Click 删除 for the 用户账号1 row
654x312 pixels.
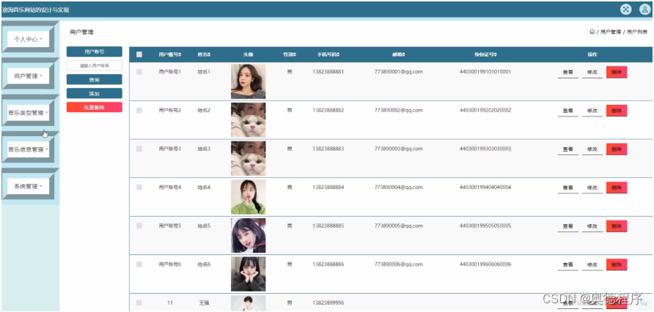point(617,72)
